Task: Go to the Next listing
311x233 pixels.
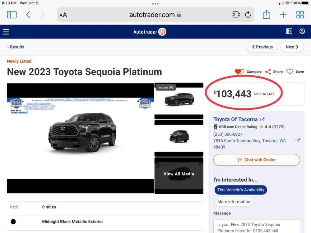Action: [292, 47]
